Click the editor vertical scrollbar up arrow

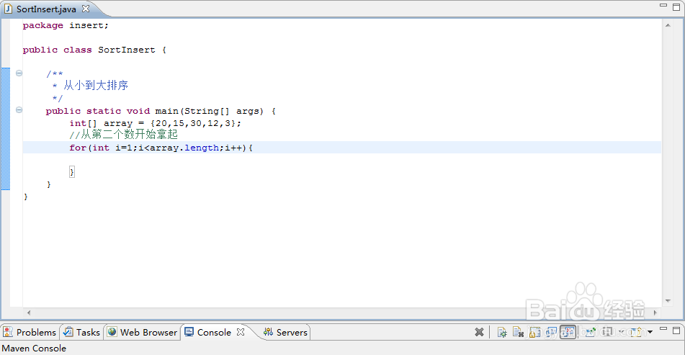pos(668,25)
